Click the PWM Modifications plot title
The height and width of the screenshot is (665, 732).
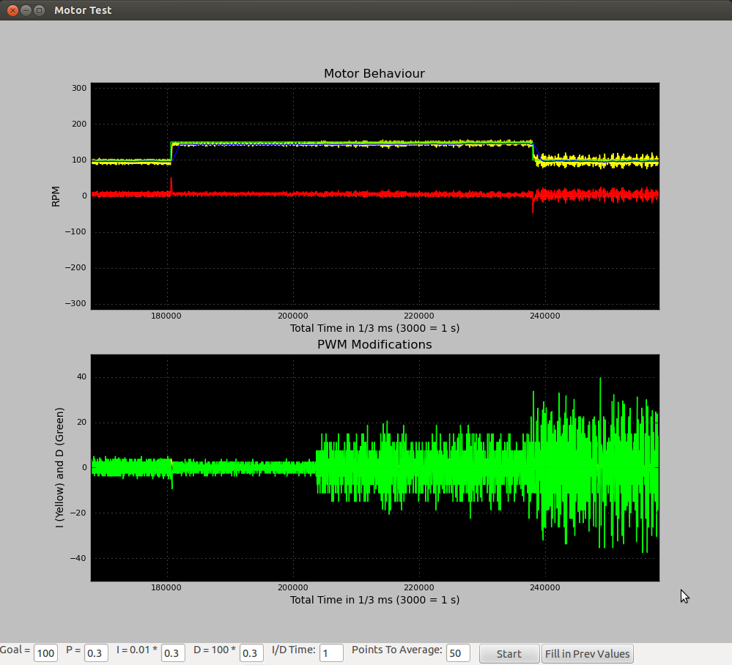374,344
